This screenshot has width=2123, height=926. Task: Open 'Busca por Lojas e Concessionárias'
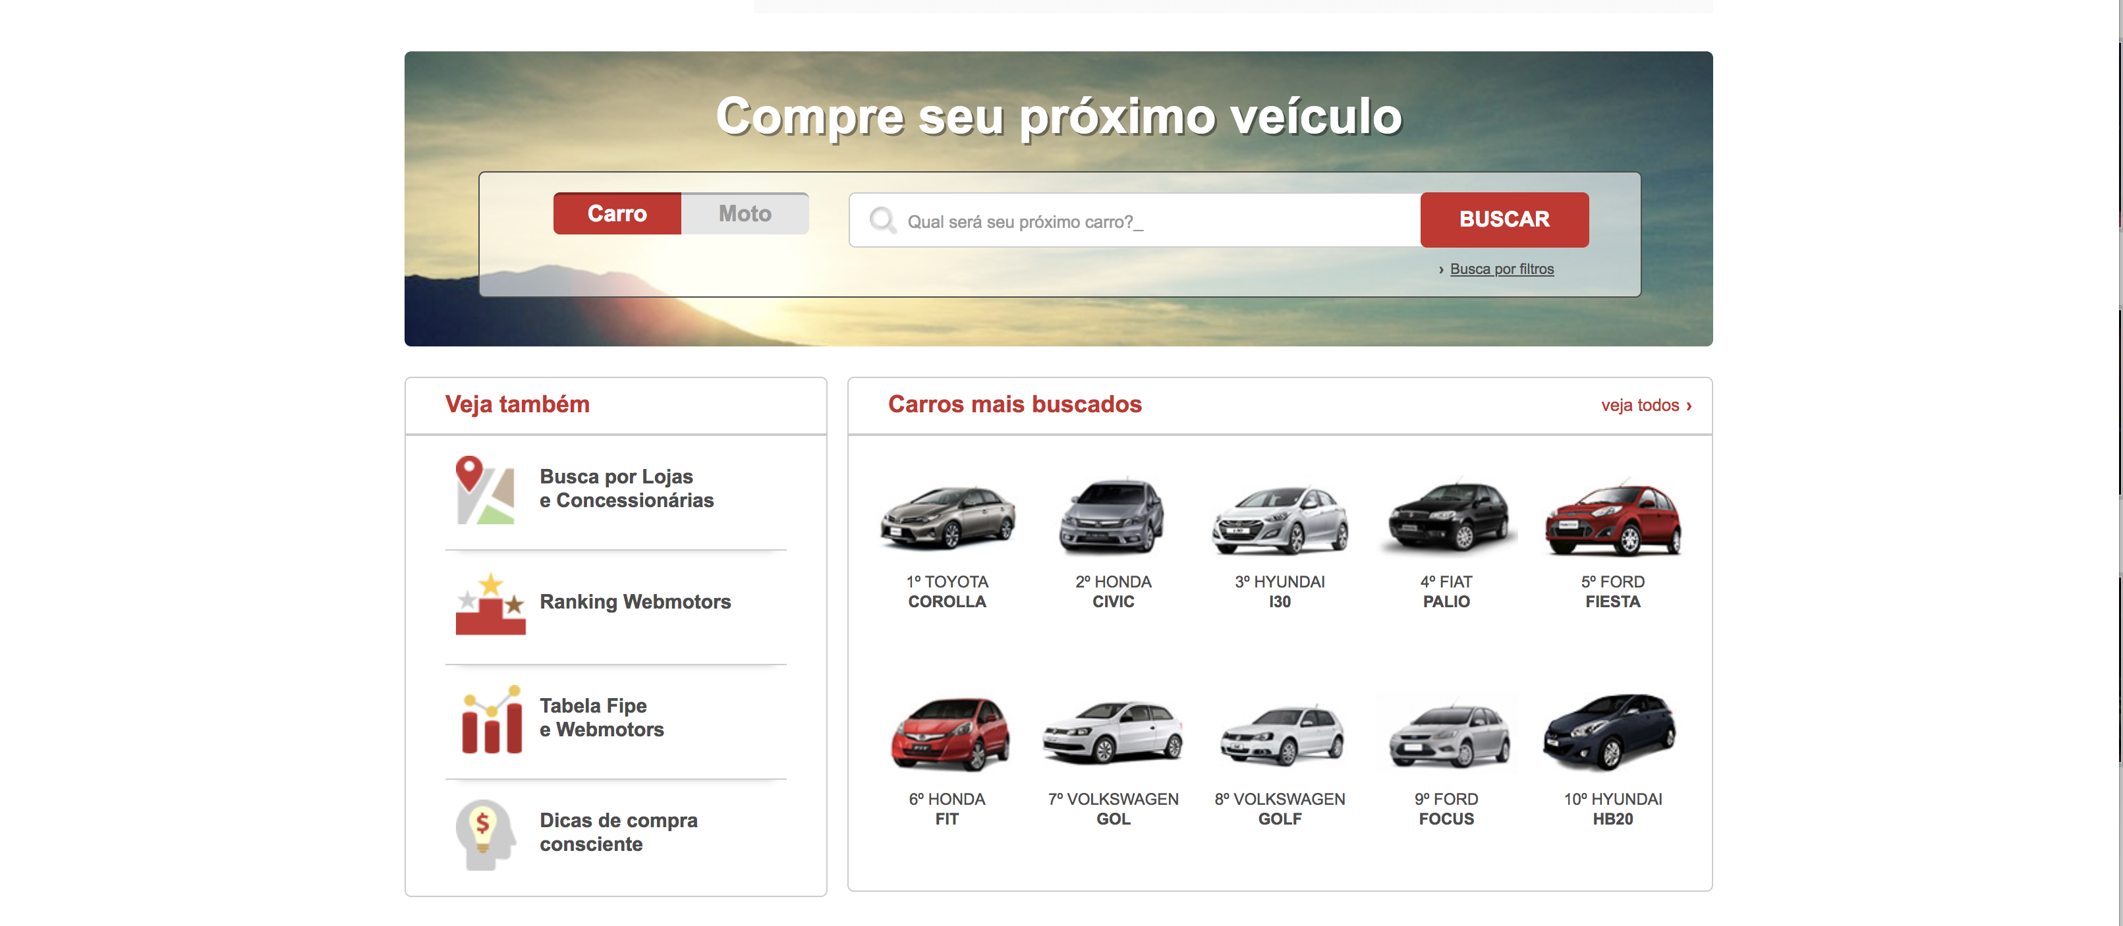click(627, 489)
